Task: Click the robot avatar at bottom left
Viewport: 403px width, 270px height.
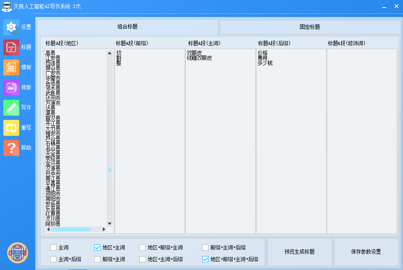Action: 18,253
